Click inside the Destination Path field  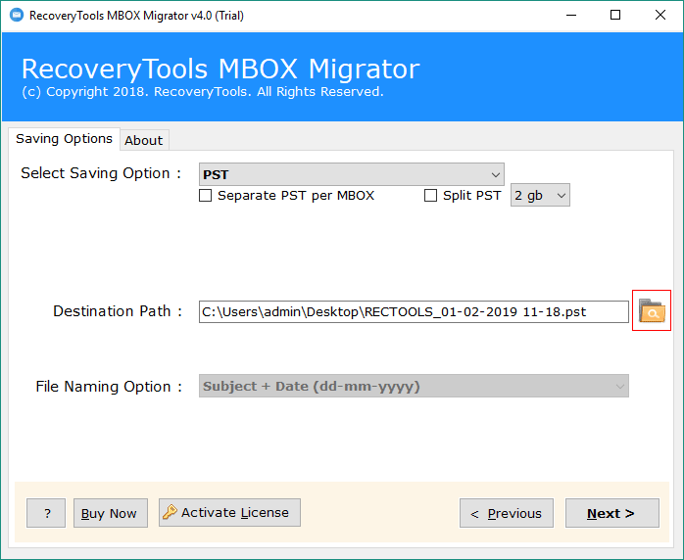tap(414, 311)
